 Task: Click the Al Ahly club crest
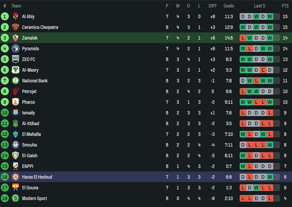coord(15,16)
